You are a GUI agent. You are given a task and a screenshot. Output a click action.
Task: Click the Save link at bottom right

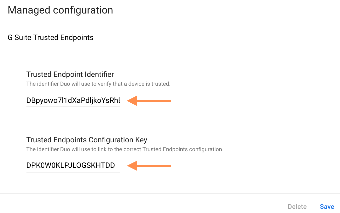[x=327, y=207]
